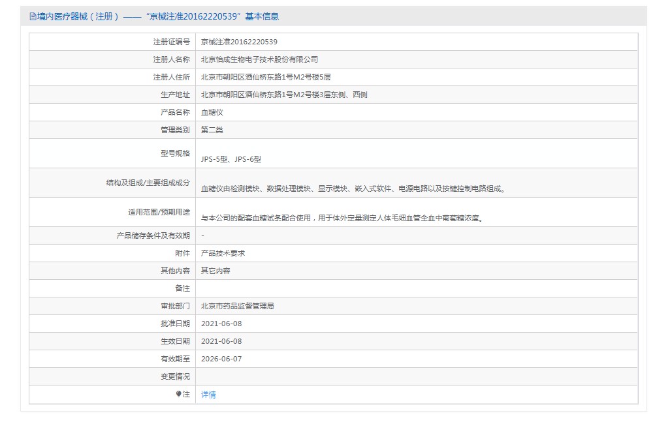653x424 pixels.
Task: Select registration number 京械注准20162220539 in table
Action: (239, 42)
